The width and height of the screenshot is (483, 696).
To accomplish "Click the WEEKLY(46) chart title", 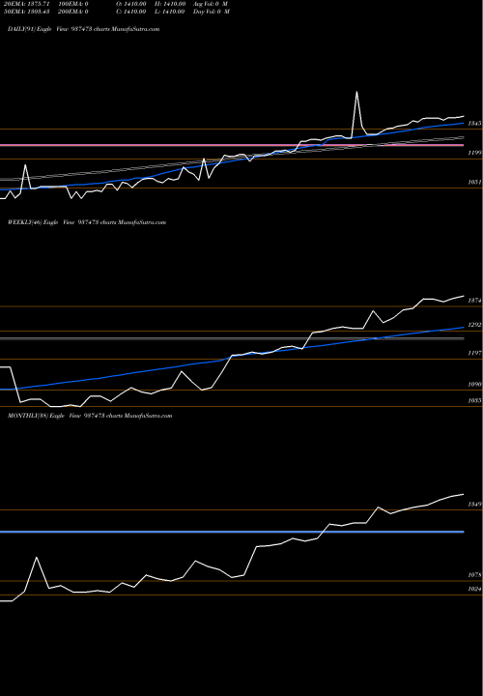I will pos(87,222).
